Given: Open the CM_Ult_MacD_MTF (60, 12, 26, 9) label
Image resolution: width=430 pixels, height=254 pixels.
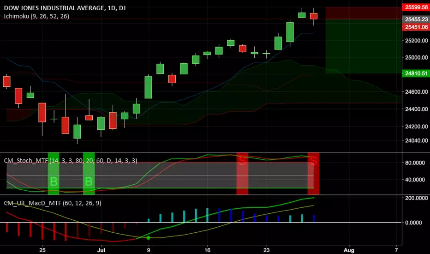Looking at the screenshot, I should click(53, 203).
